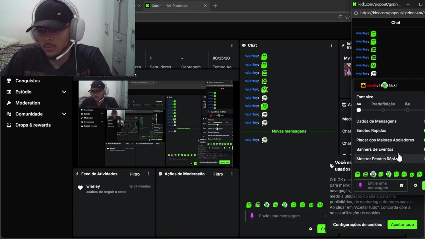Click the Font size heading in popout
Image resolution: width=425 pixels, height=239 pixels.
365,97
